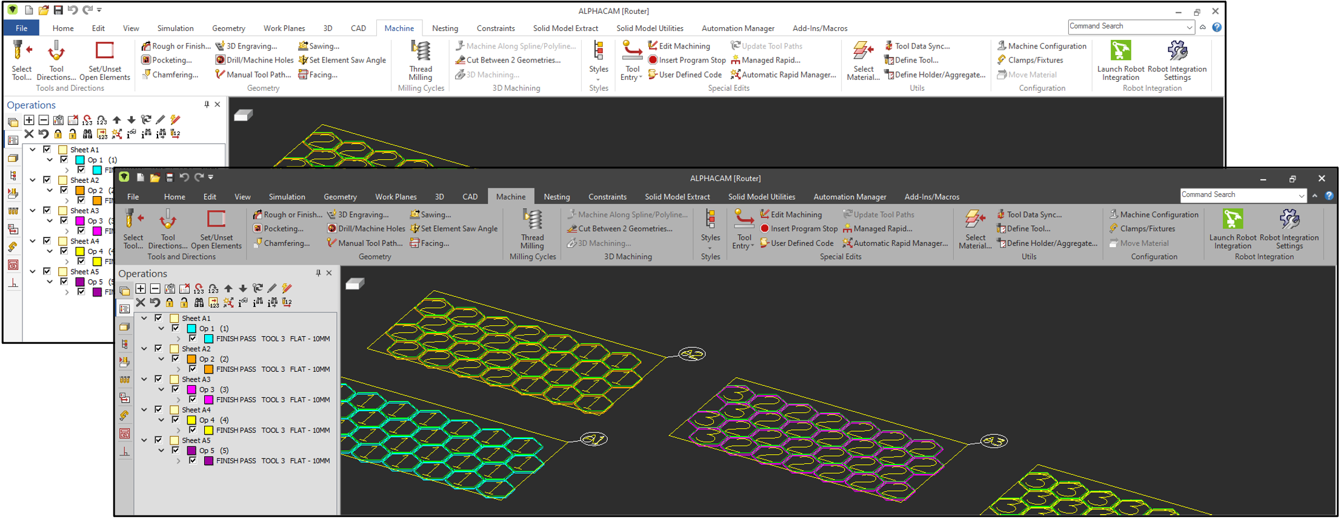1341x519 pixels.
Task: Click Thread Milling in the front window
Action: click(532, 229)
